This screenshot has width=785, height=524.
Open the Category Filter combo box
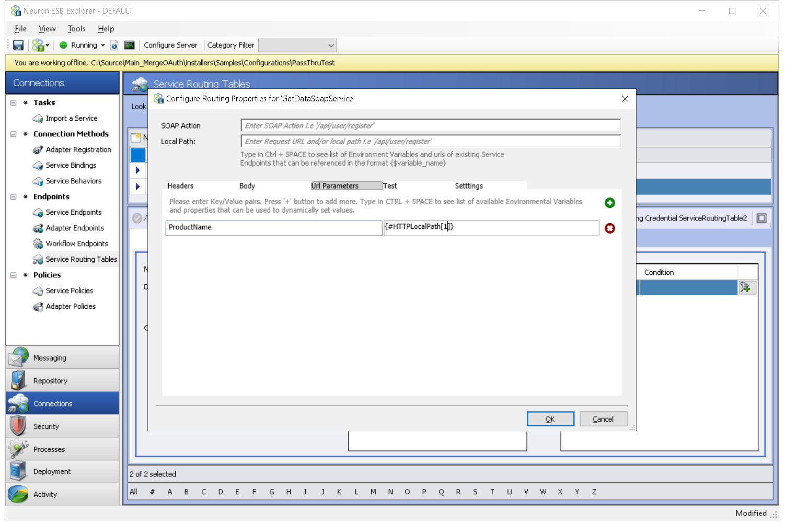coord(297,45)
